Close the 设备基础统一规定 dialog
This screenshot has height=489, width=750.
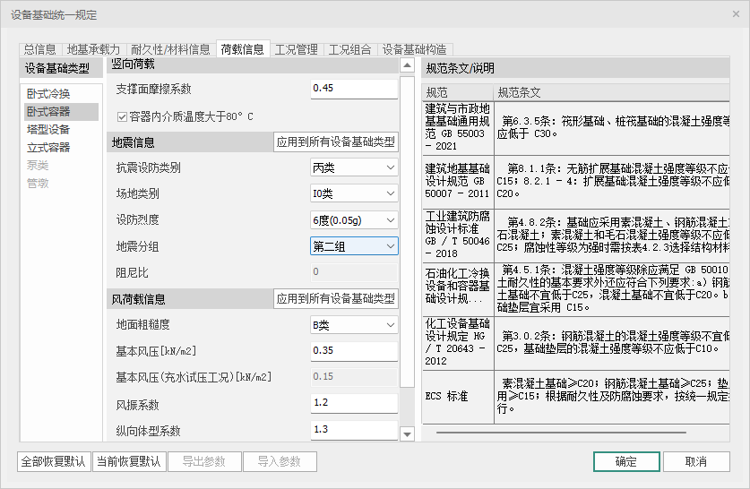click(736, 14)
